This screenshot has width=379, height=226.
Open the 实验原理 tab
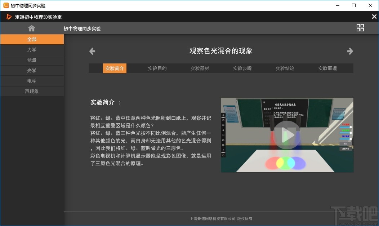click(327, 68)
